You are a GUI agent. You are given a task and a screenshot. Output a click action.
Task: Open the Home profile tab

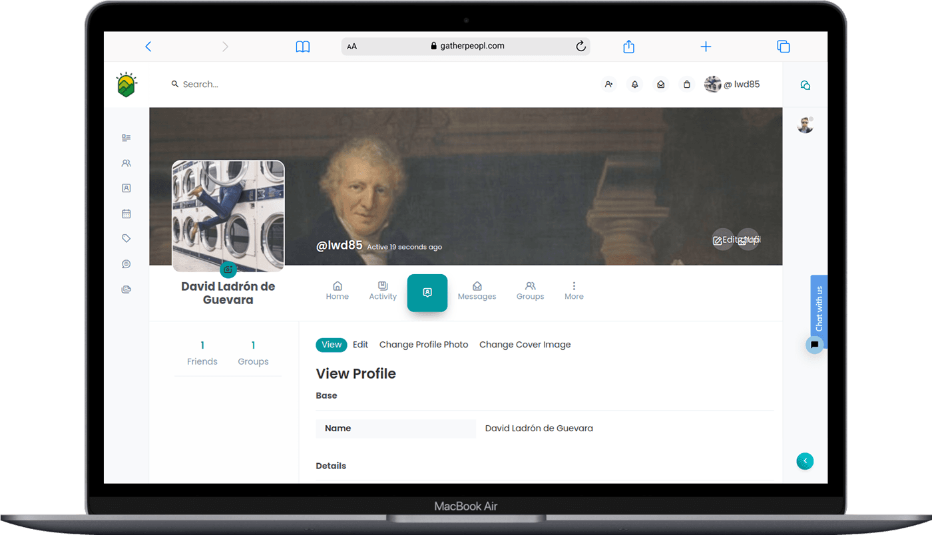pos(338,291)
